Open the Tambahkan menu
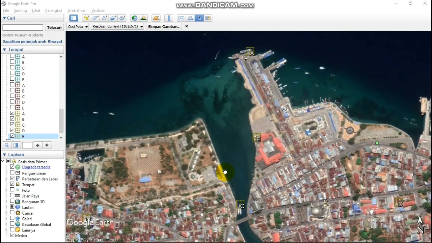Viewport: 432px width, 243px height. click(77, 10)
